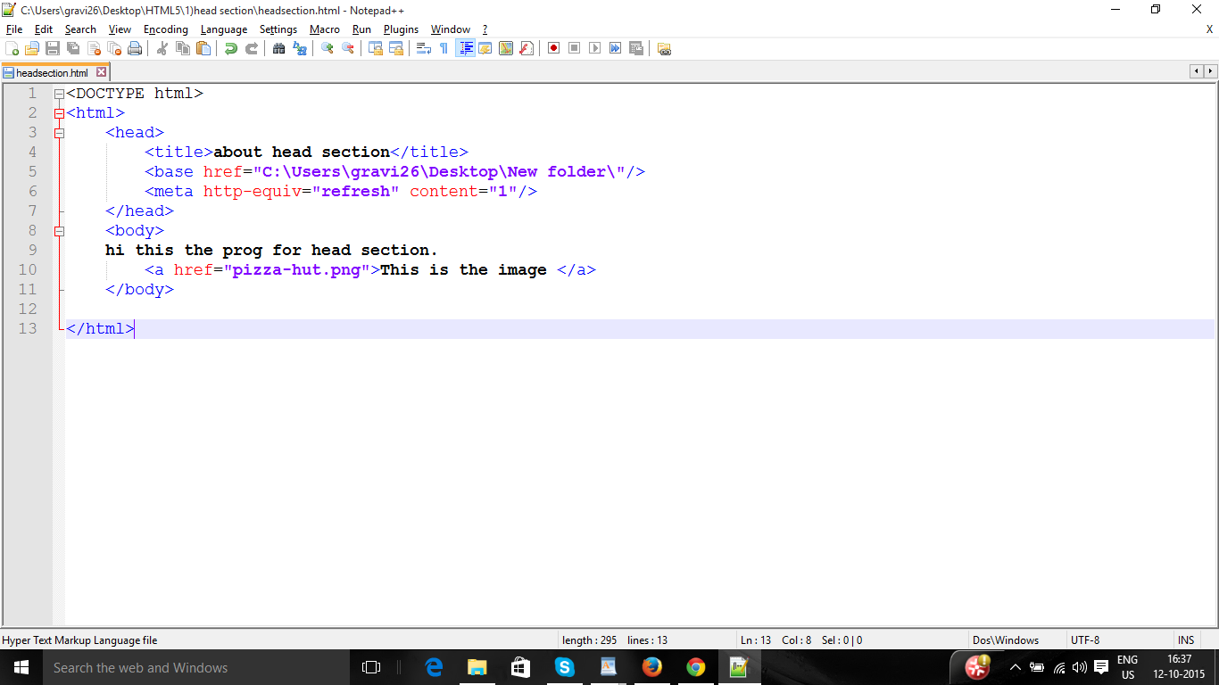The image size is (1219, 685).
Task: Toggle Show All Characters pilcrow icon
Action: point(444,48)
